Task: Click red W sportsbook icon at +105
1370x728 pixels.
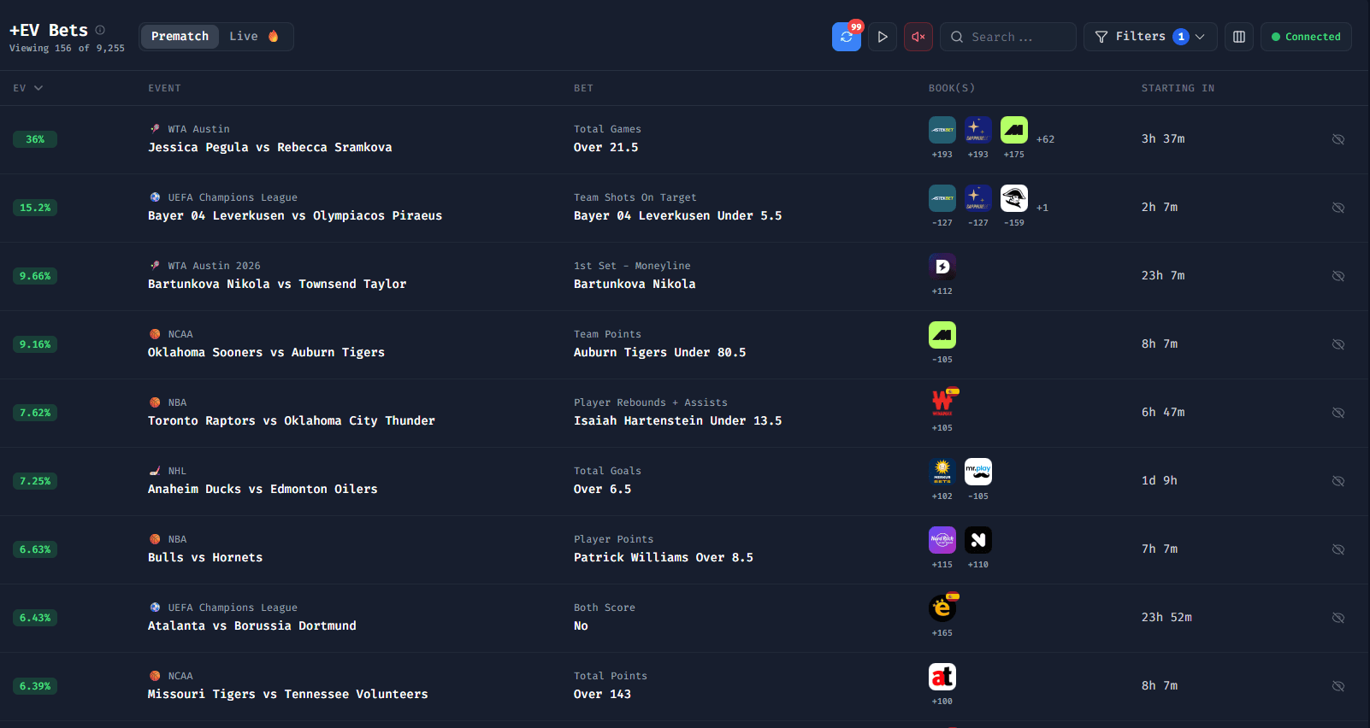Action: [x=942, y=403]
